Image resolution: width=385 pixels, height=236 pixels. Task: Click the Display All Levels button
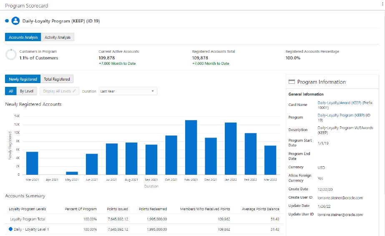click(x=59, y=91)
